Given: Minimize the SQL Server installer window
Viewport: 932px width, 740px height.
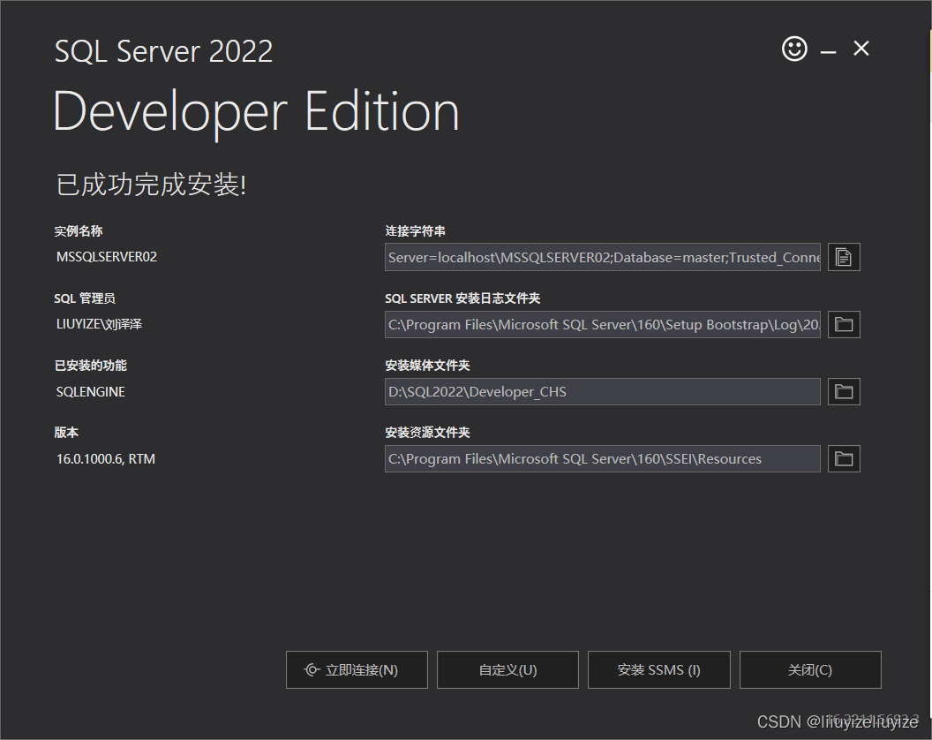Looking at the screenshot, I should pos(828,53).
